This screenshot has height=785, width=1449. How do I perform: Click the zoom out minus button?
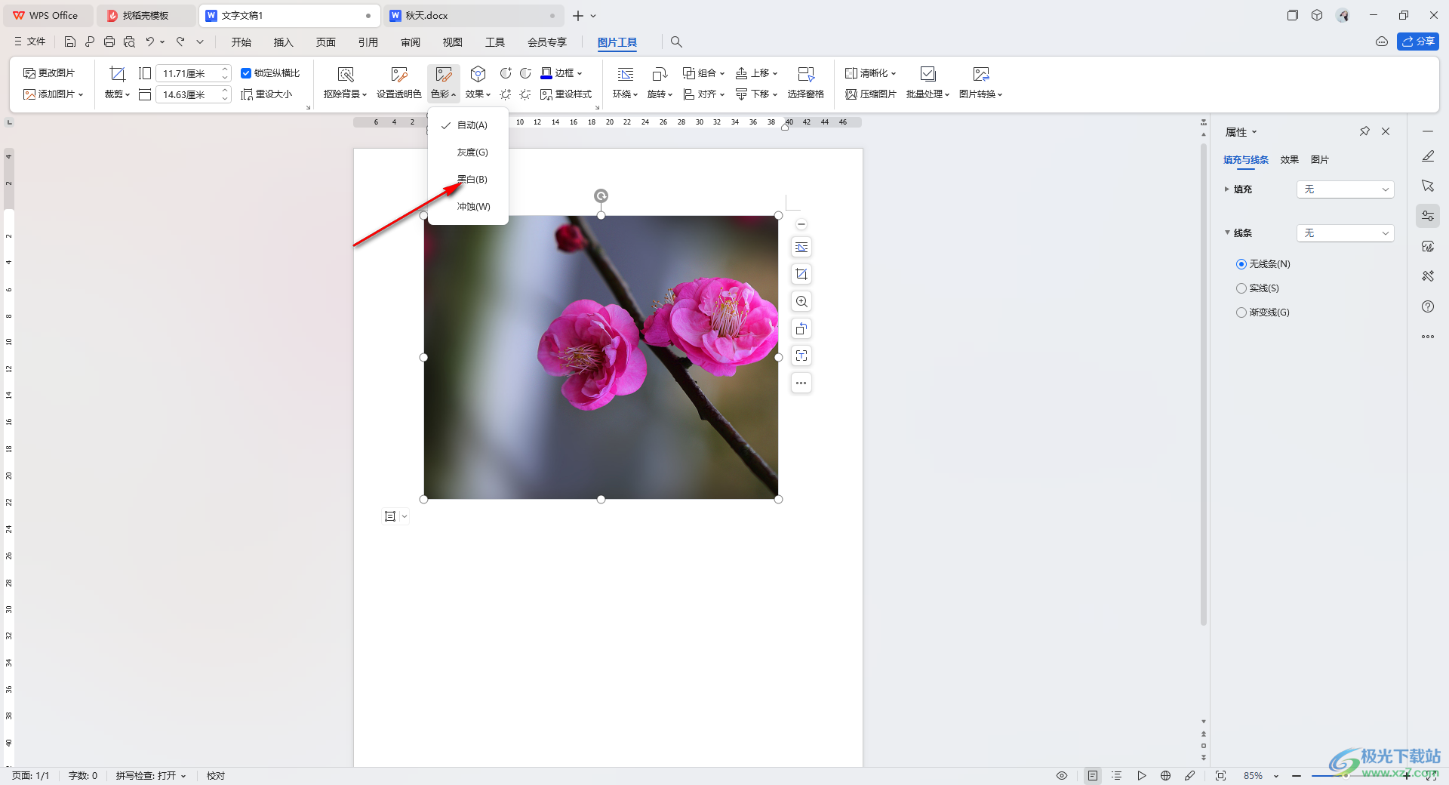pos(1296,776)
